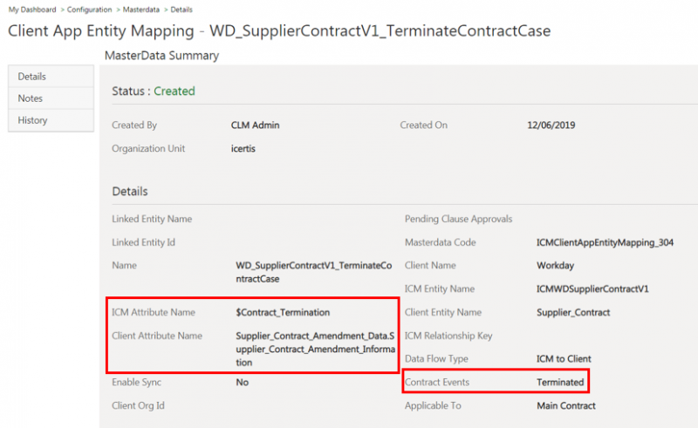Click the Created On date 12/06/2019

coord(552,126)
